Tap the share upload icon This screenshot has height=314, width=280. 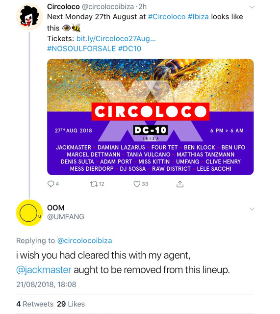[x=180, y=184]
